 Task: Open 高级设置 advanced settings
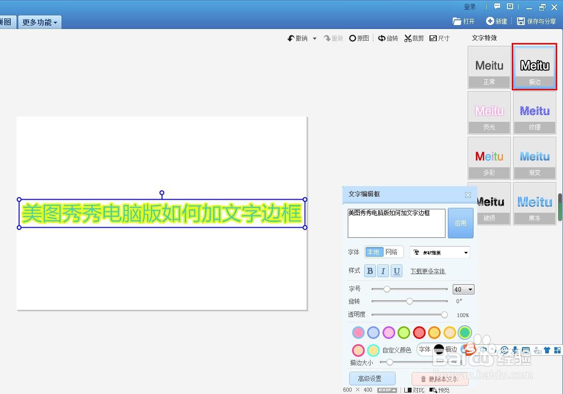tap(372, 379)
